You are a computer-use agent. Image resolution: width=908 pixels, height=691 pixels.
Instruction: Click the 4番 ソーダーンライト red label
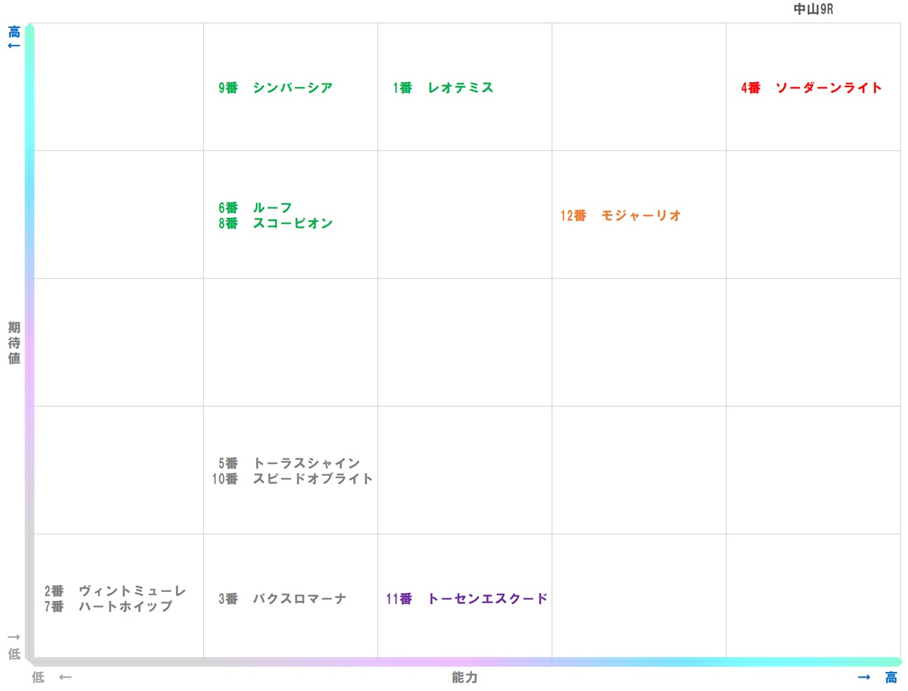[x=810, y=88]
